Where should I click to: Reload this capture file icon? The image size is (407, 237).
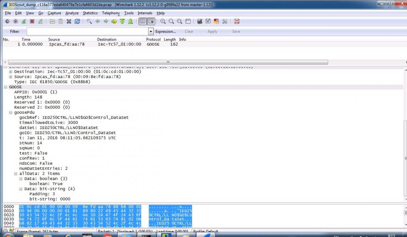77,21
